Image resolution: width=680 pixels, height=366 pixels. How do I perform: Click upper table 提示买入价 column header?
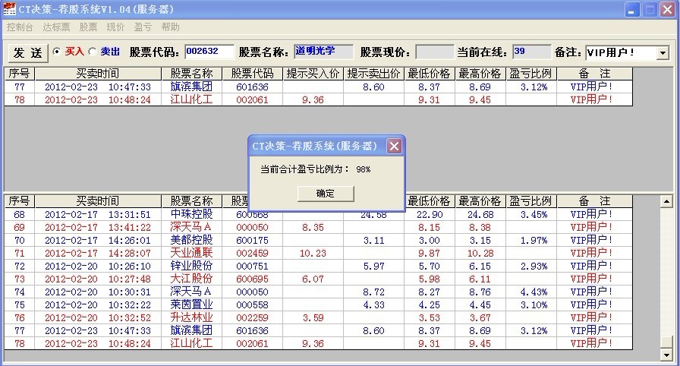tap(313, 74)
